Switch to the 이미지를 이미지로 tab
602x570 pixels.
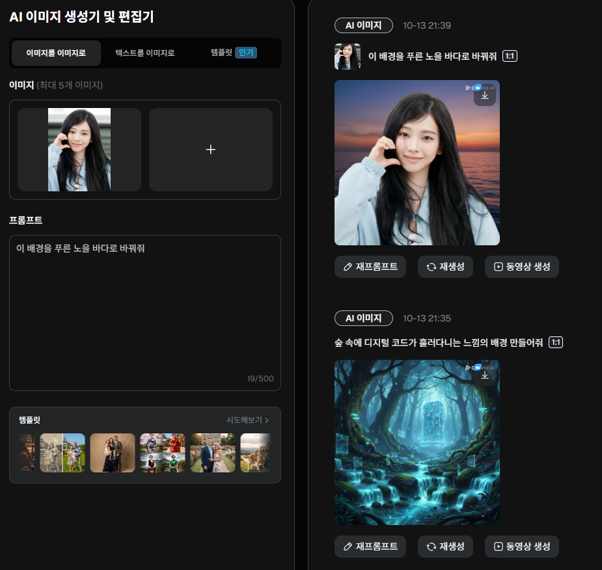click(x=56, y=53)
